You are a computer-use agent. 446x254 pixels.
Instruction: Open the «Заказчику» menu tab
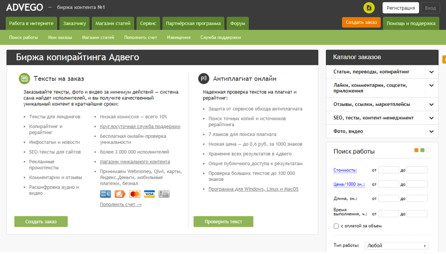[75, 23]
